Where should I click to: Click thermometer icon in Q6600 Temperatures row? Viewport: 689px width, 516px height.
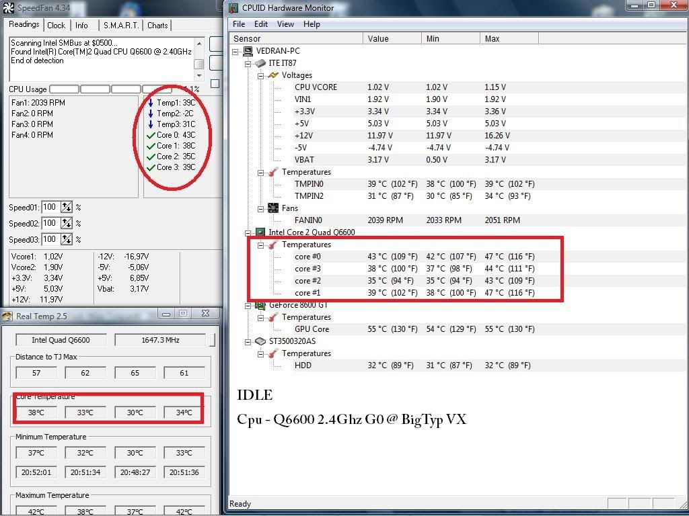tap(273, 245)
